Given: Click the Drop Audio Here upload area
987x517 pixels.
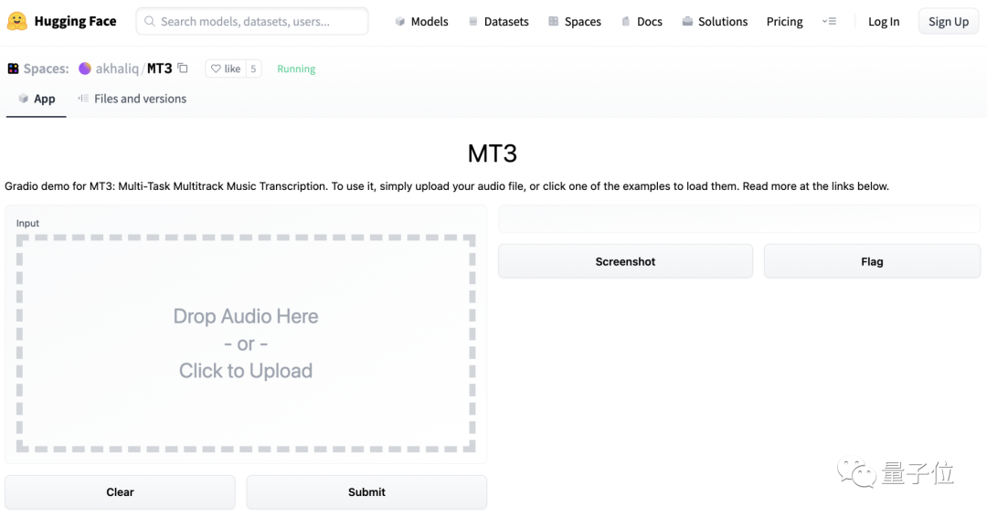Looking at the screenshot, I should (246, 343).
